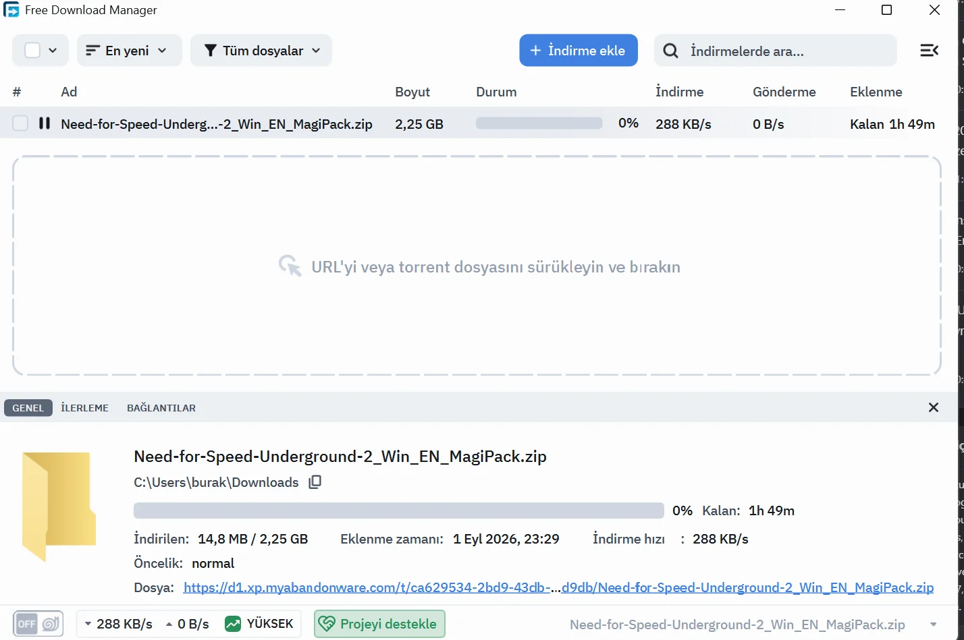Screen dimensions: 964x640
Task: Check the Need-for-Speed download row checkbox
Action: click(20, 123)
